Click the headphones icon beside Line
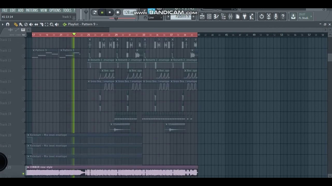Image resolution: width=332 pixels, height=186 pixels. click(145, 18)
